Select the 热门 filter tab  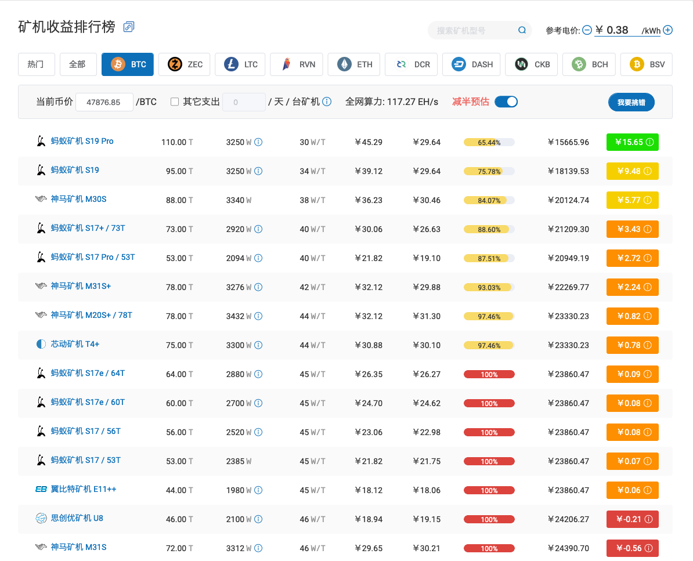[x=37, y=64]
